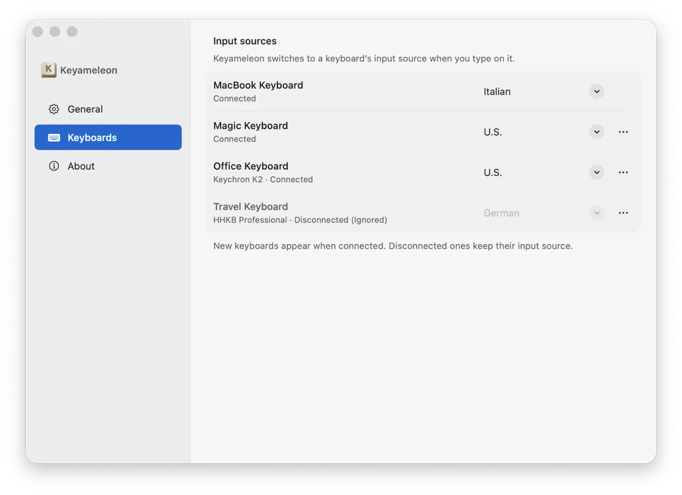This screenshot has height=495, width=682.
Task: Click Office Keyboard's U.S. input source value
Action: click(x=493, y=172)
